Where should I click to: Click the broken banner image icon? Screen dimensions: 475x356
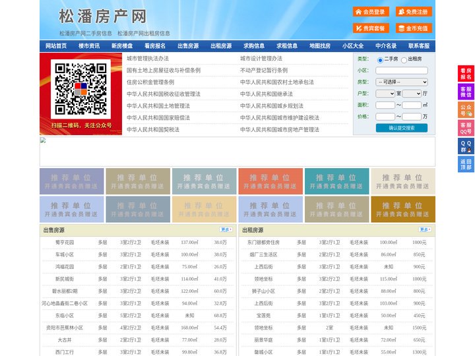43,140
